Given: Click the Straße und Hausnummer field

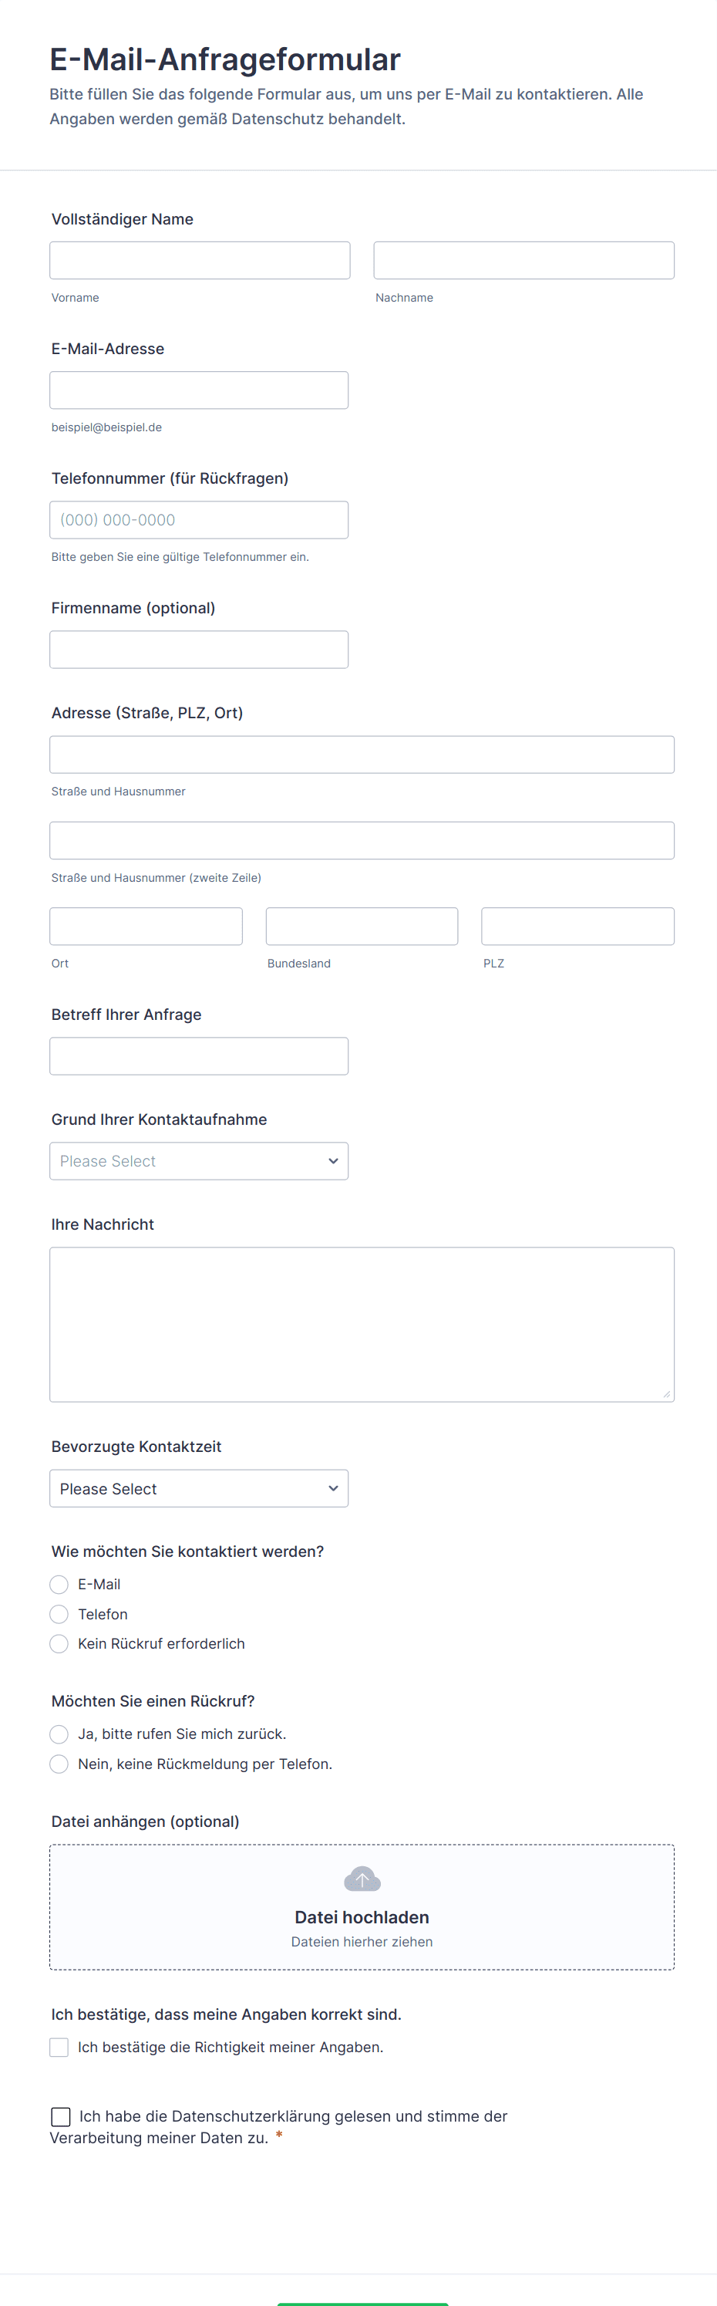Looking at the screenshot, I should pos(362,755).
